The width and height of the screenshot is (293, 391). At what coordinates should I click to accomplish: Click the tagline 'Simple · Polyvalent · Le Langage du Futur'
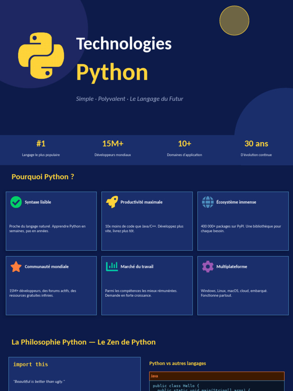click(x=130, y=99)
